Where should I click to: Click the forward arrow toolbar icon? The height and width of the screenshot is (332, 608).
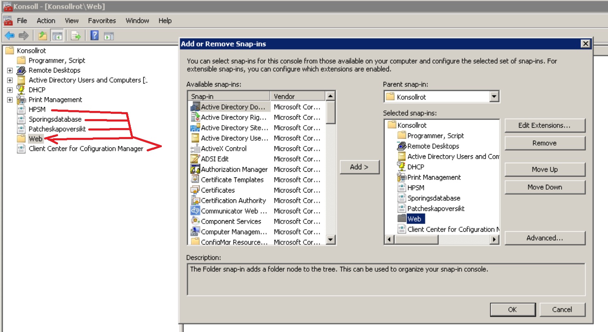coord(24,36)
